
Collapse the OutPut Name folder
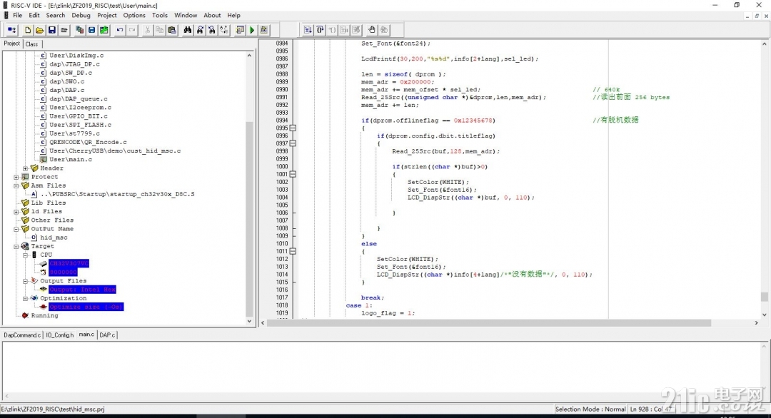(16, 229)
